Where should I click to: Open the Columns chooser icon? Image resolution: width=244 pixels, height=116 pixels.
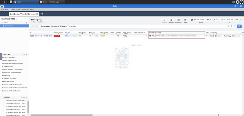coord(178,20)
